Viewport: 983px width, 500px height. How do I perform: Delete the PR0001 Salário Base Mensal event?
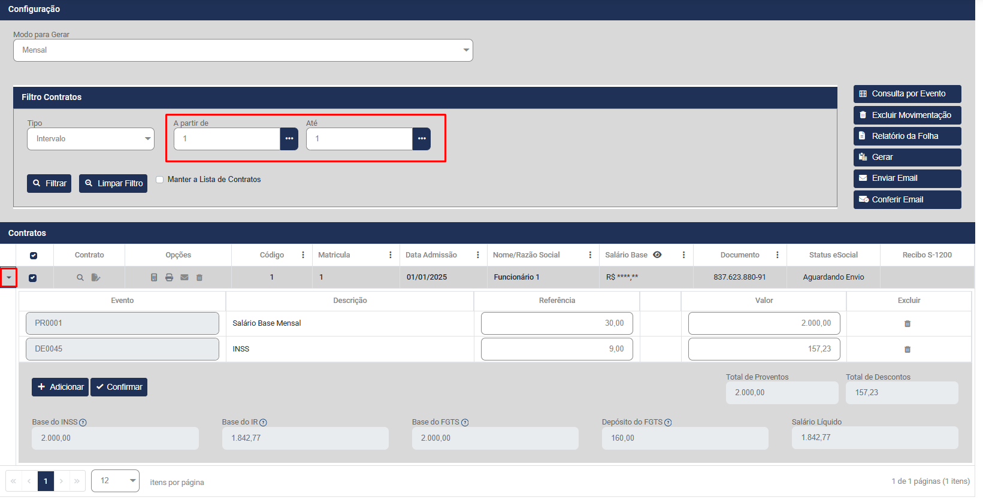[907, 324]
